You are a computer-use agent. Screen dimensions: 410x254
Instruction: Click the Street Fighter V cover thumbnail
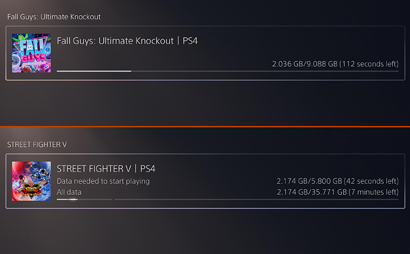click(31, 181)
